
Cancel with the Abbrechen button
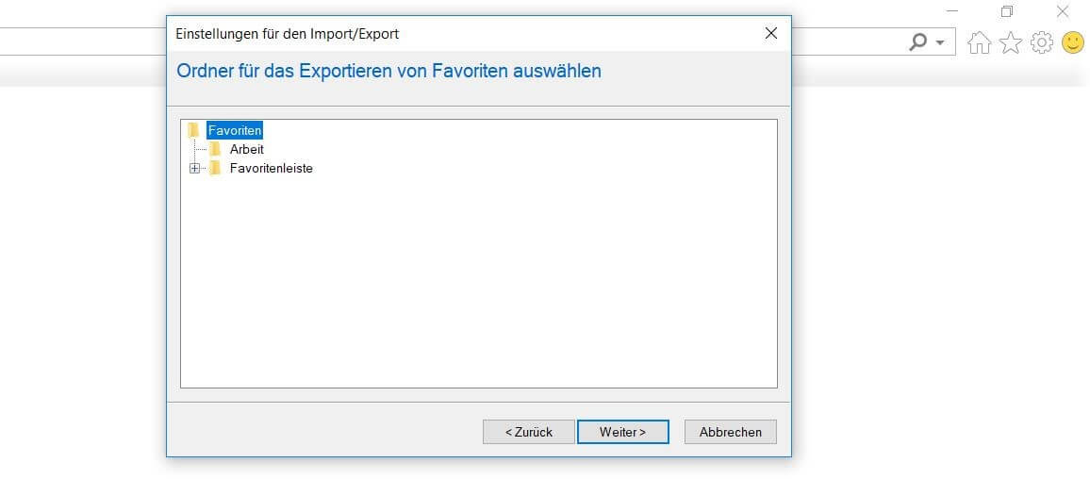point(731,432)
